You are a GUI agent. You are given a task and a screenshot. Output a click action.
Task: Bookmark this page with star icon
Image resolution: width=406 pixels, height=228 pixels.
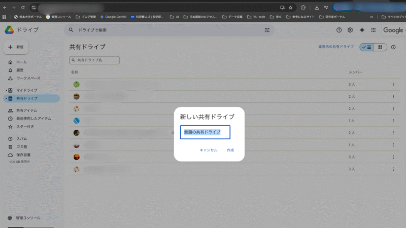click(290, 8)
